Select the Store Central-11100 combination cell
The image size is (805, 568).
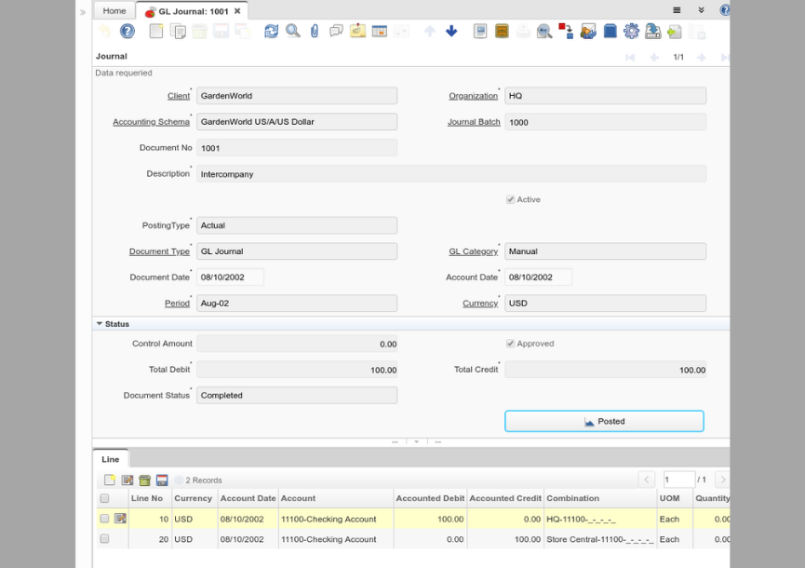600,539
